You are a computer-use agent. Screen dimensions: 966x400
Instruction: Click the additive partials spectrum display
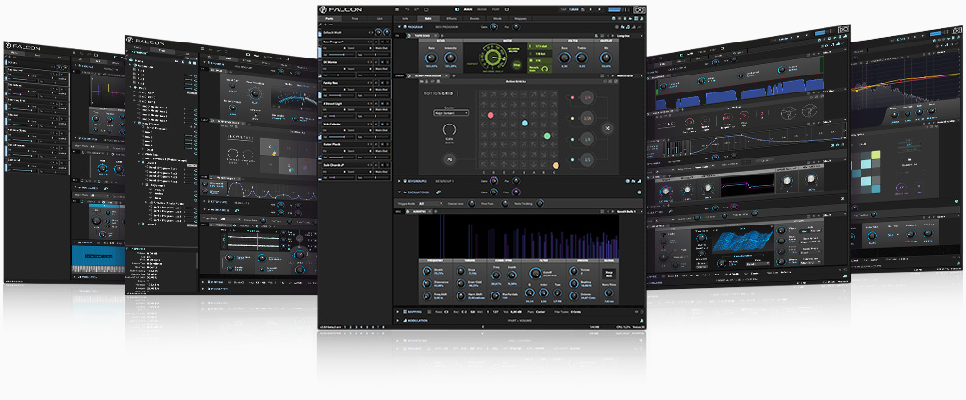coord(518,236)
